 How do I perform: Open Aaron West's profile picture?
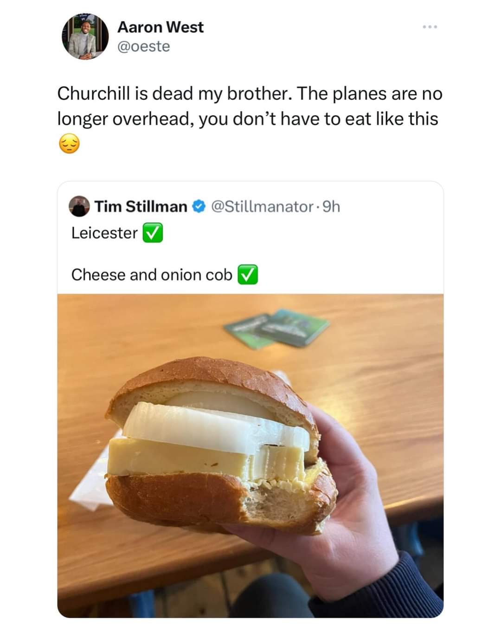tap(85, 37)
